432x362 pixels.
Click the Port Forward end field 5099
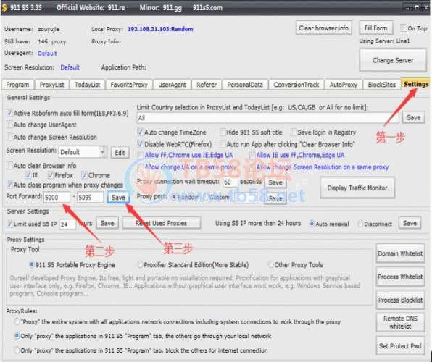pos(90,198)
